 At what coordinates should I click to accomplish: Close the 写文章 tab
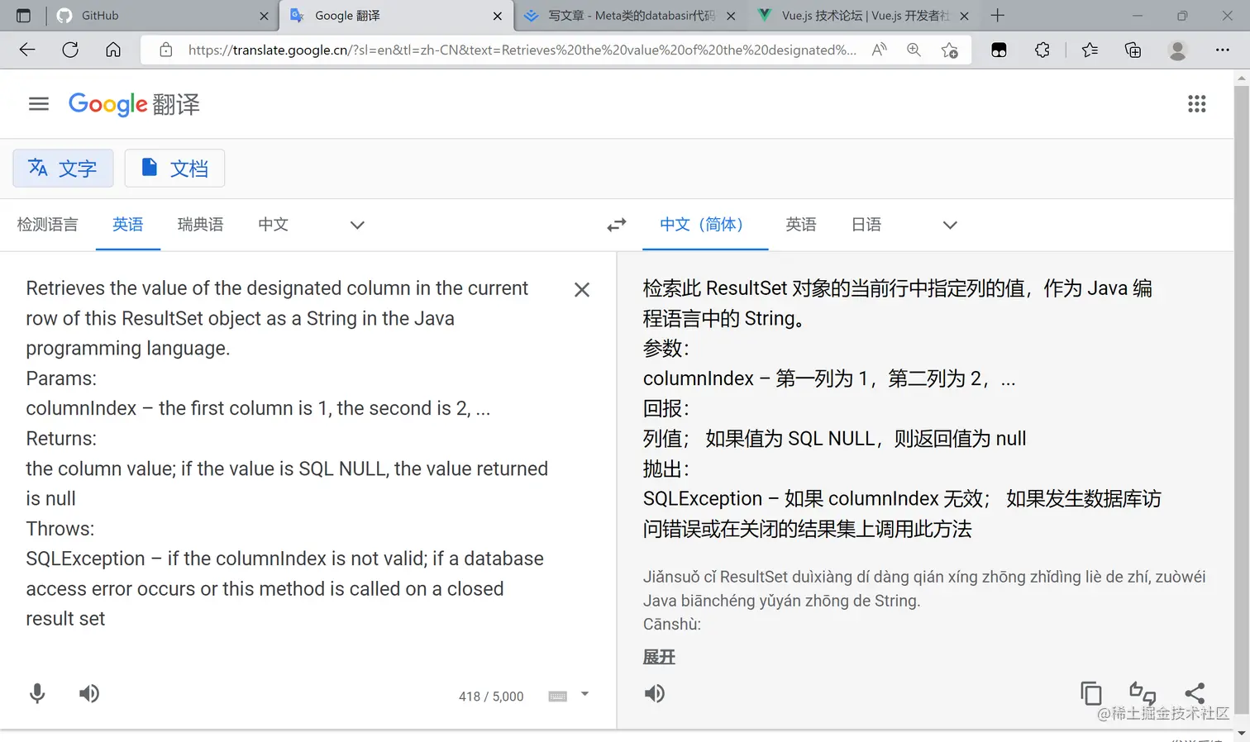(x=731, y=16)
